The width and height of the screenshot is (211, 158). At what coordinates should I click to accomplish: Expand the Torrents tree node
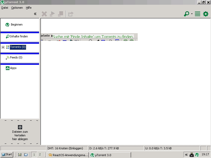tap(3, 47)
